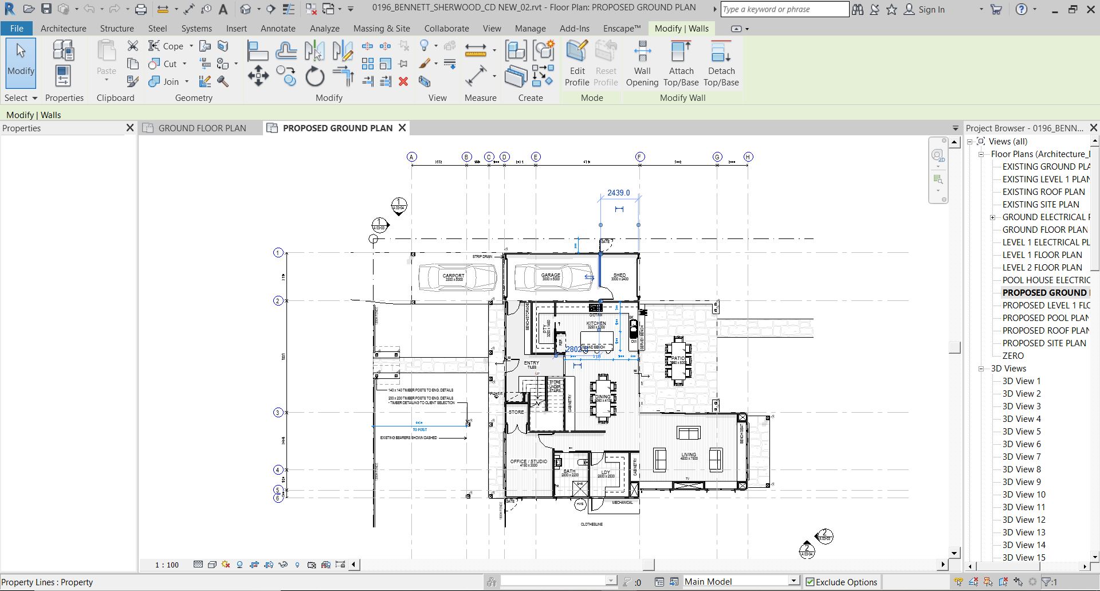Click the Scale tool icon

point(386,63)
